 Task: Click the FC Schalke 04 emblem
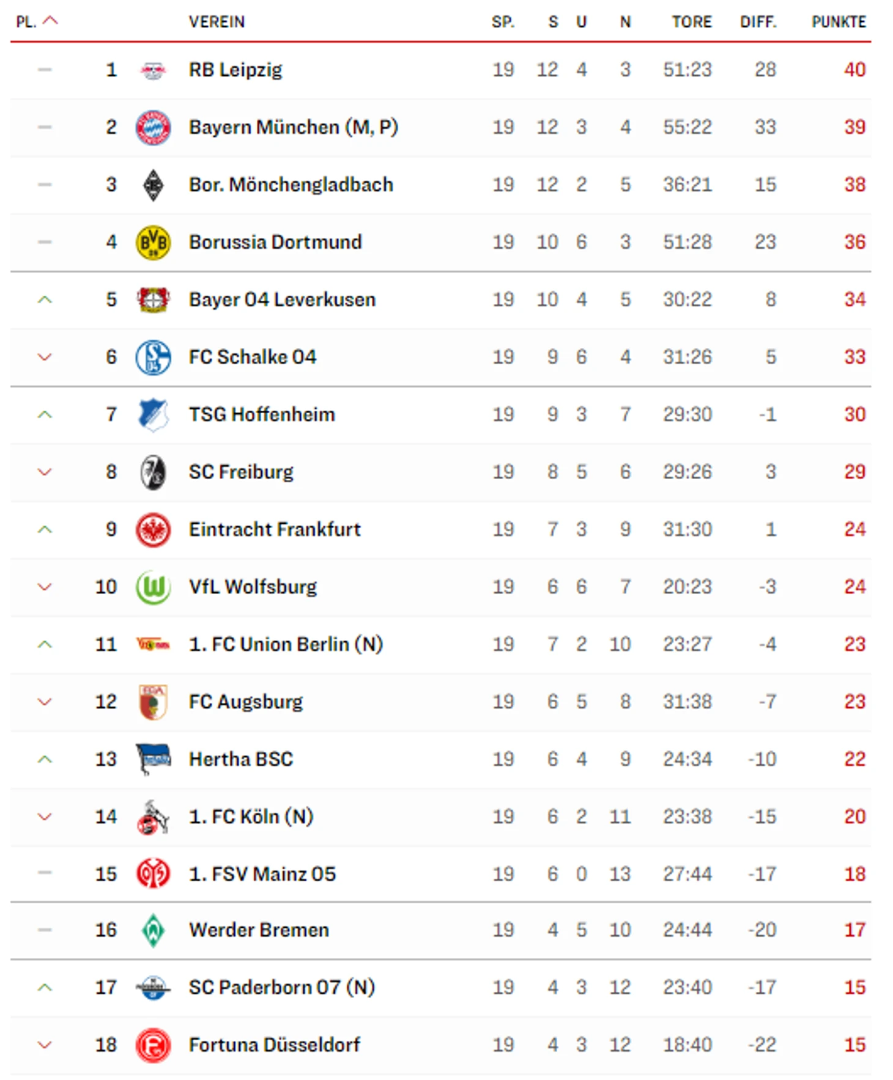(153, 358)
